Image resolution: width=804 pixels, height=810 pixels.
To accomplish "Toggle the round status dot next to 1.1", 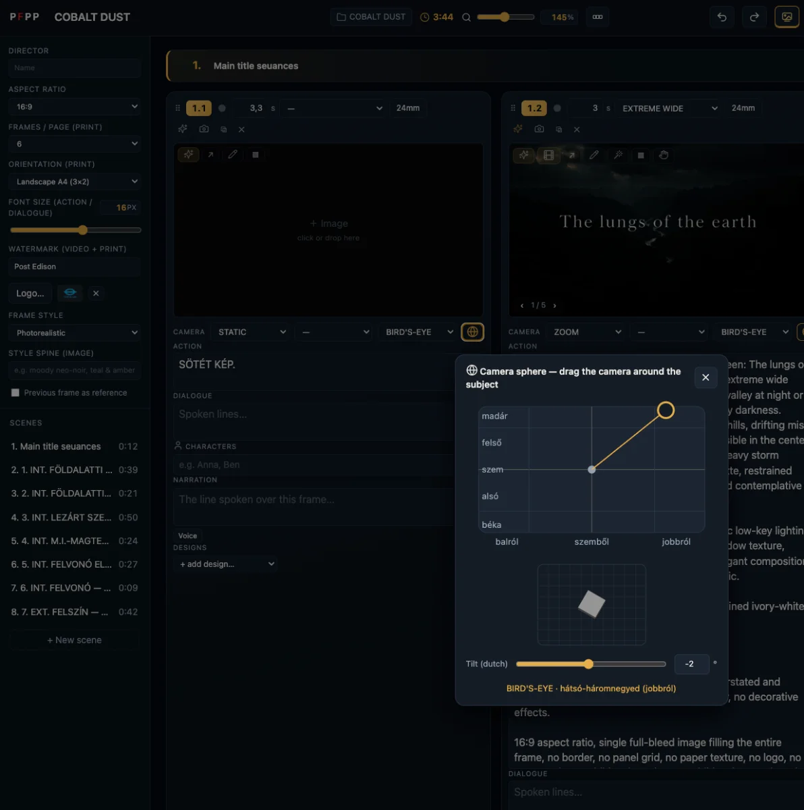I will (222, 108).
